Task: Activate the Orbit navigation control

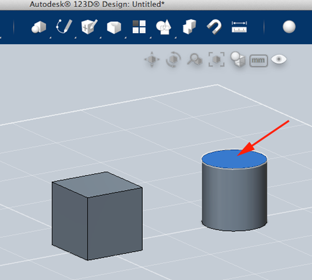Action: click(173, 60)
